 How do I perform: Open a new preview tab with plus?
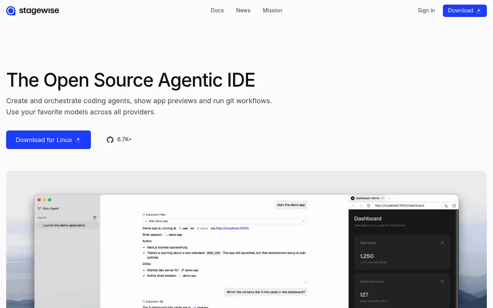[389, 198]
